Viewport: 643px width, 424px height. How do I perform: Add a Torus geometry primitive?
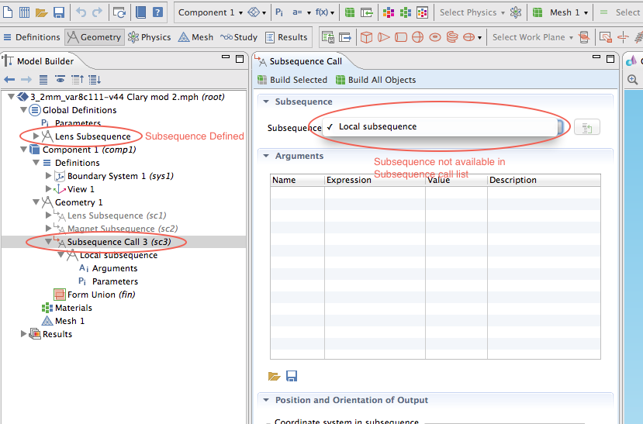click(x=434, y=37)
